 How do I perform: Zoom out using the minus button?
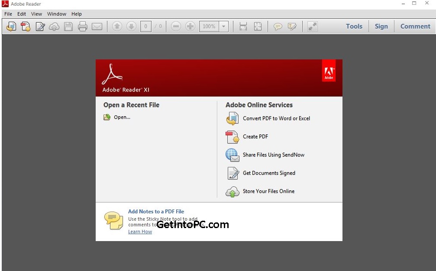pyautogui.click(x=176, y=26)
